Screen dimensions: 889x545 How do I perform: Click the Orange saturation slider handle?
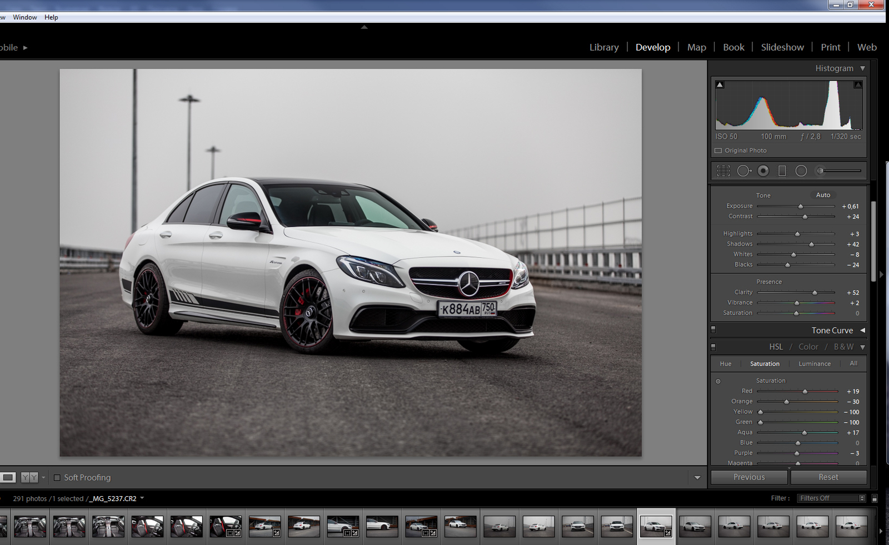pos(786,402)
